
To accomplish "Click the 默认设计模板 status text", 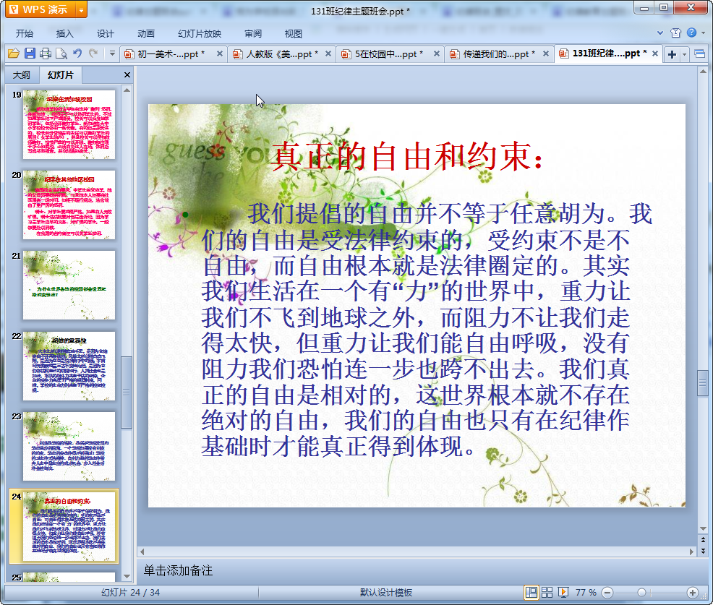I will (x=385, y=592).
